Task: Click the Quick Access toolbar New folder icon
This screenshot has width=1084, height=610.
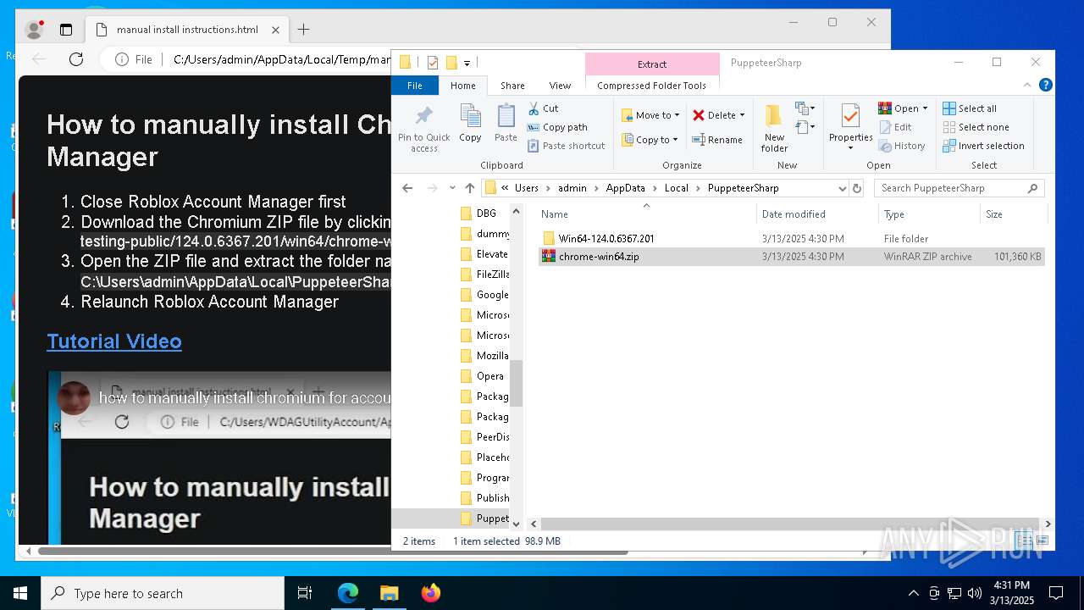Action: [451, 62]
